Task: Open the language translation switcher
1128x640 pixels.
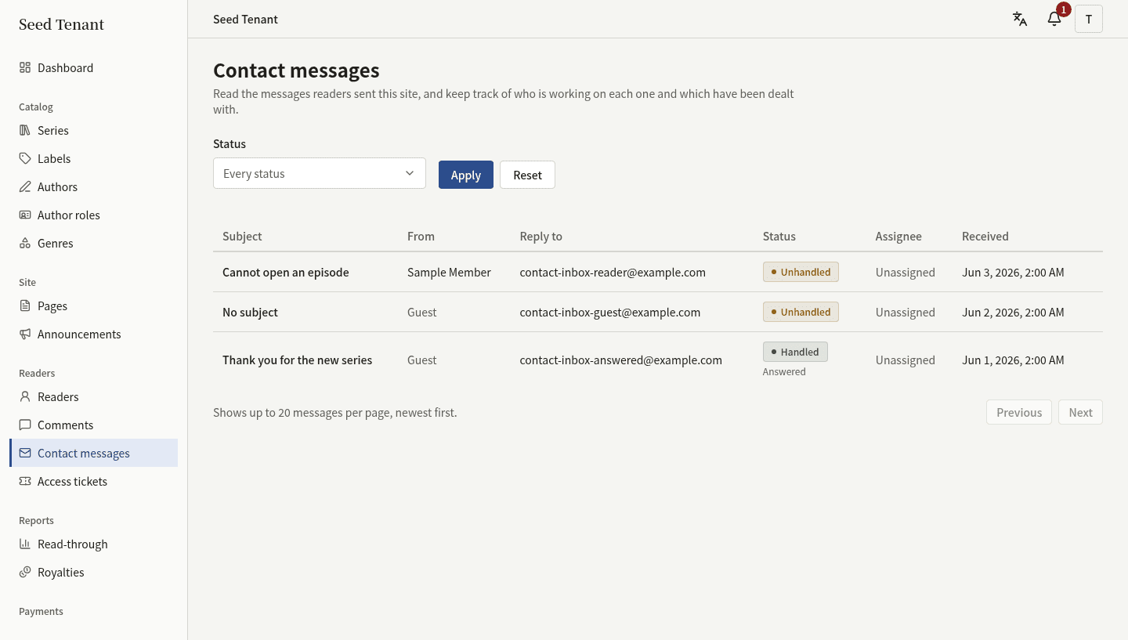Action: click(x=1020, y=19)
